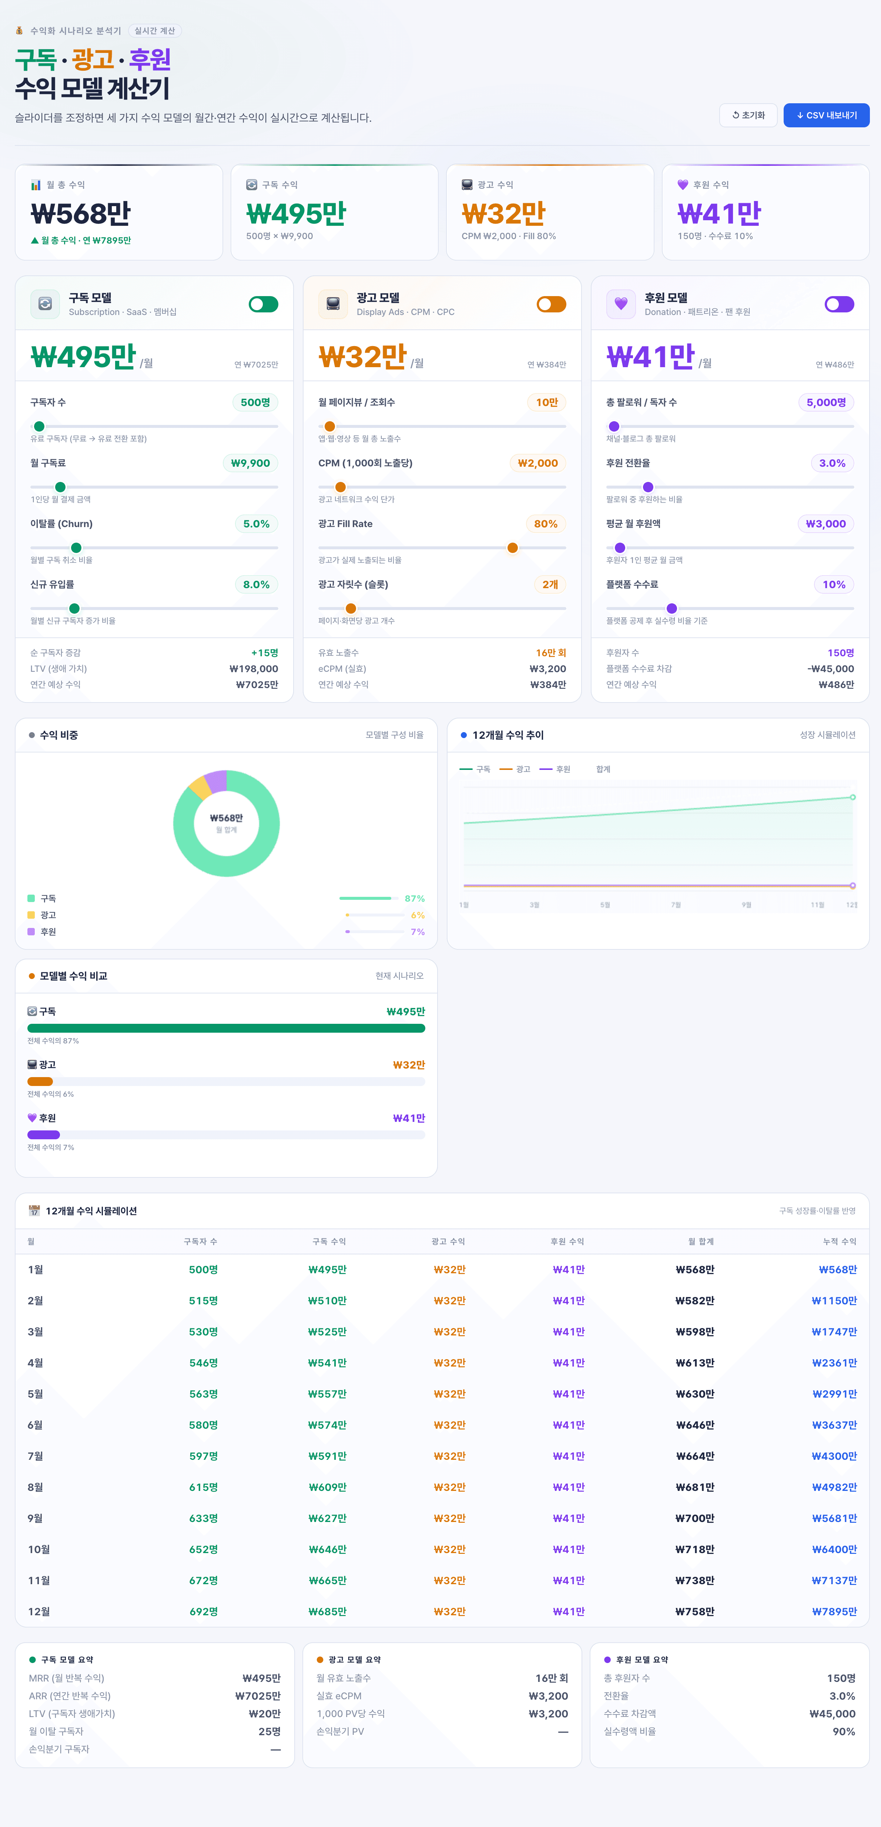881x1827 pixels.
Task: Click the subscription model refresh icon
Action: [45, 304]
